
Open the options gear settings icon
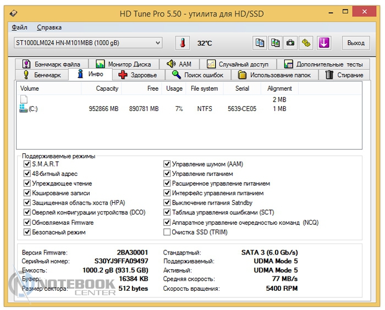point(306,43)
